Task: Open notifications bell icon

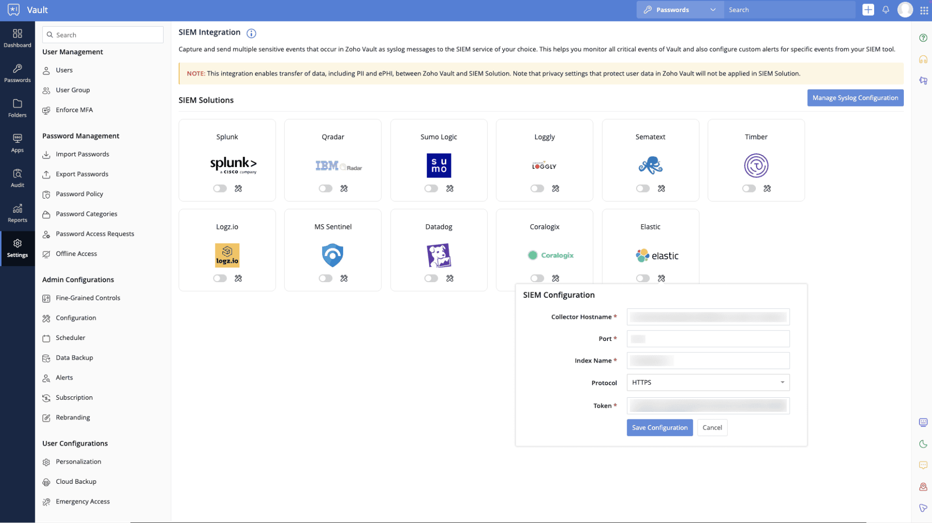Action: pos(886,10)
